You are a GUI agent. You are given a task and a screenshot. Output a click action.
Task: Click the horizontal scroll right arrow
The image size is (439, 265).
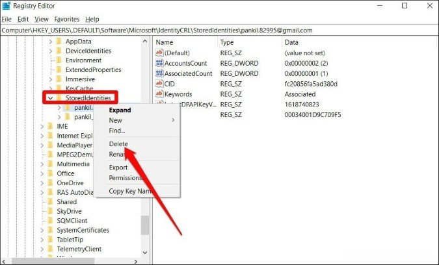click(x=136, y=261)
